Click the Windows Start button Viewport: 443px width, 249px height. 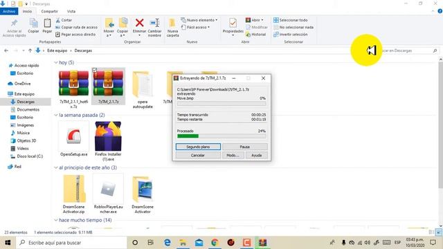pyautogui.click(x=8, y=243)
